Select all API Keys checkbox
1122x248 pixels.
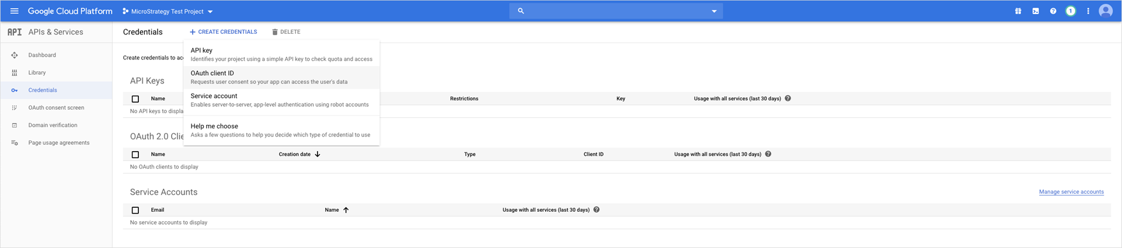[135, 99]
